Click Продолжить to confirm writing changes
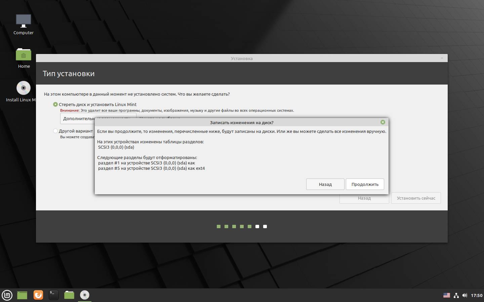This screenshot has height=302, width=484. [365, 184]
